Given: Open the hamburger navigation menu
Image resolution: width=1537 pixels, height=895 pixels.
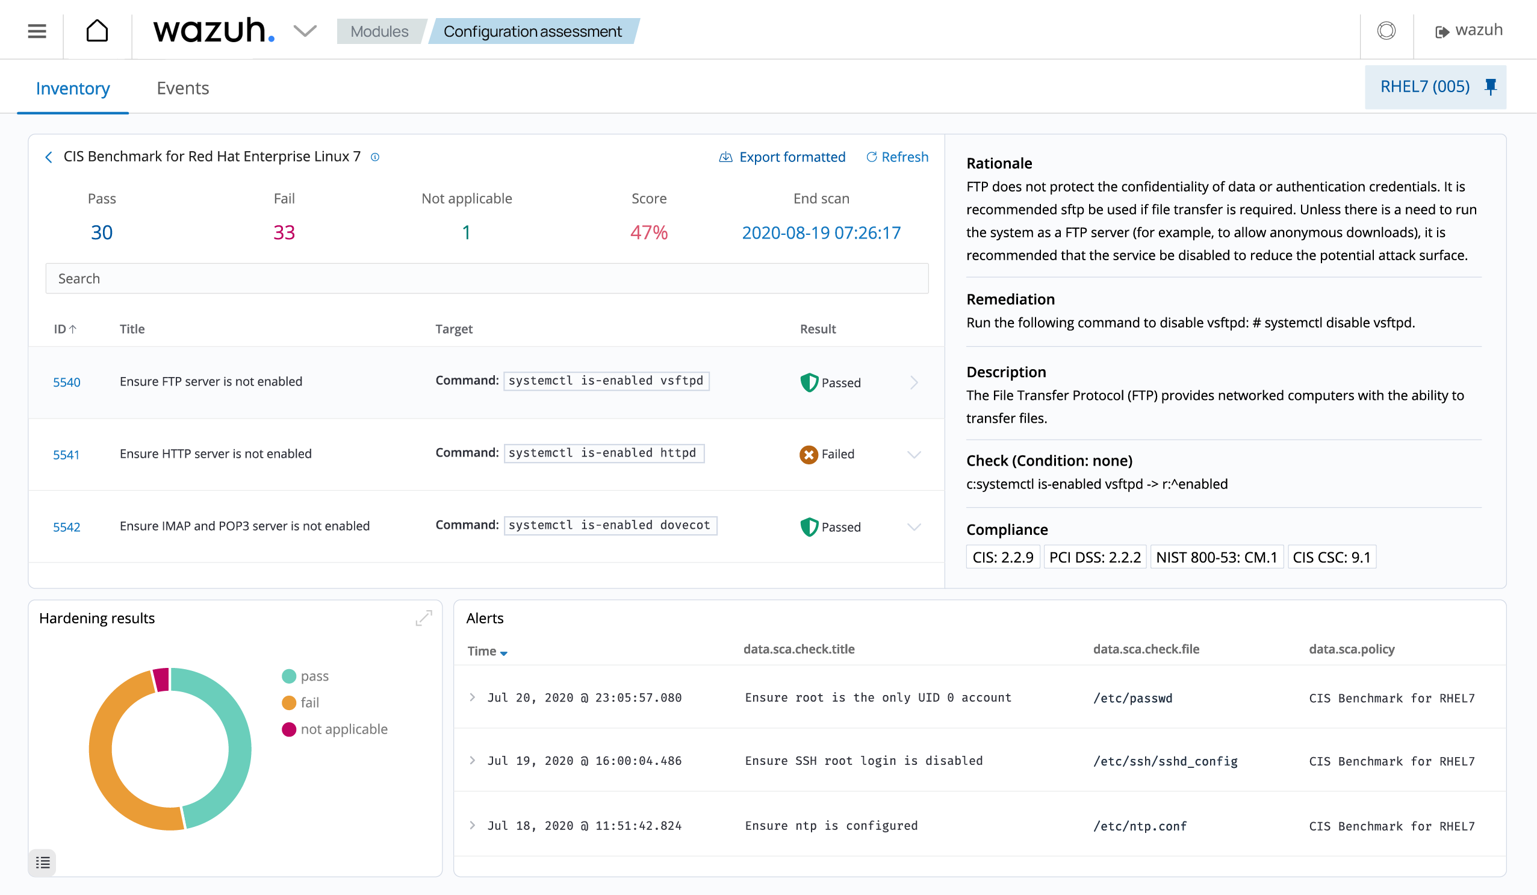Looking at the screenshot, I should pos(37,31).
